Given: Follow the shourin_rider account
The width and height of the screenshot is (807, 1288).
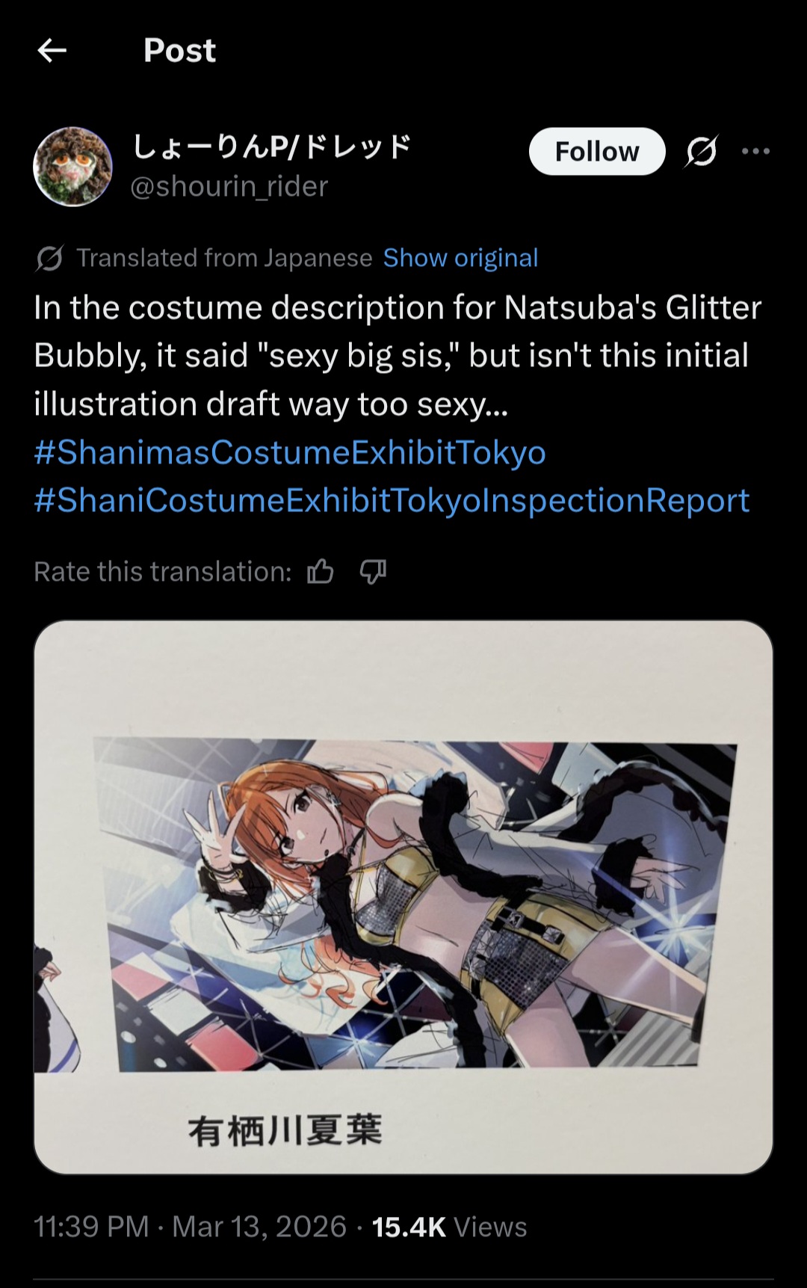Looking at the screenshot, I should coord(596,152).
